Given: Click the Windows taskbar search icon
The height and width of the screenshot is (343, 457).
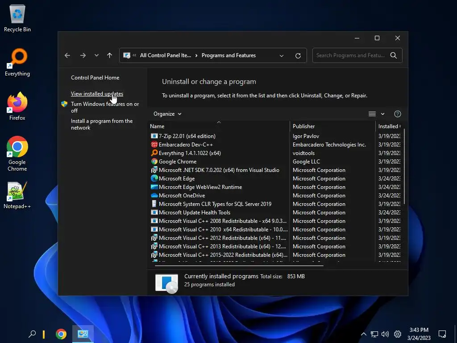Looking at the screenshot, I should [x=32, y=334].
